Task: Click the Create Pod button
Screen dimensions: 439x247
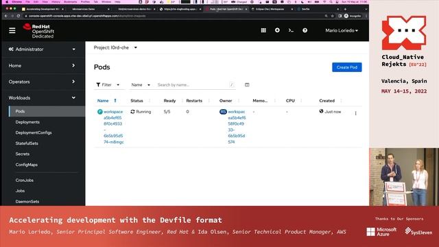Action: point(347,67)
